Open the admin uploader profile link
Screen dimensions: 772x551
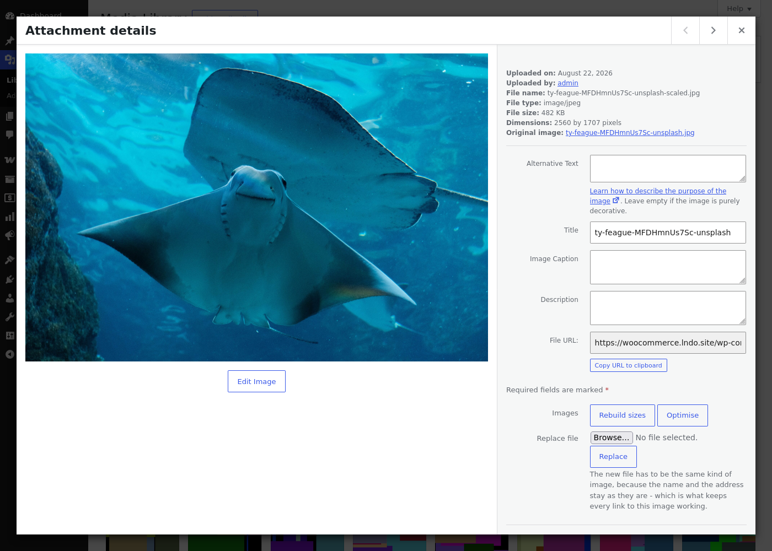pos(568,83)
